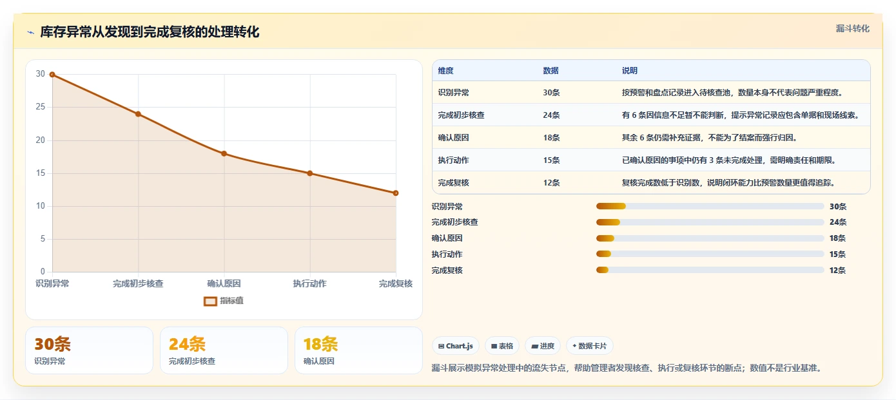Click the 18条 value beside the progress bar

(x=838, y=238)
